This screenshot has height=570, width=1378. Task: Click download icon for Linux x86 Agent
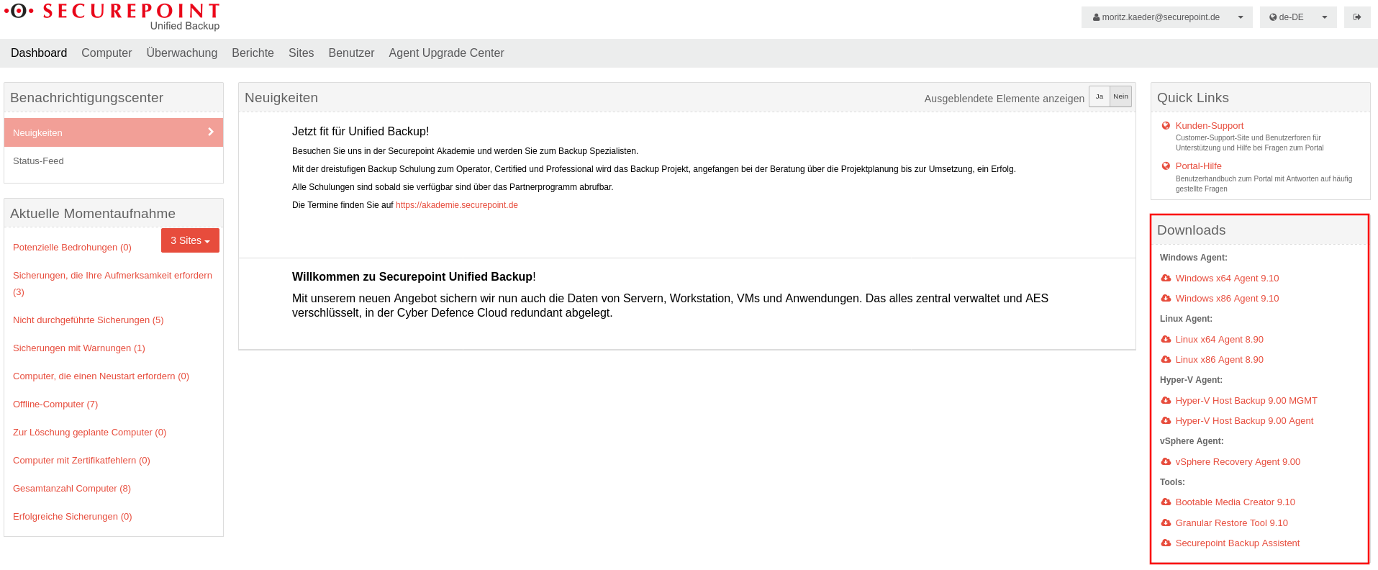1166,359
